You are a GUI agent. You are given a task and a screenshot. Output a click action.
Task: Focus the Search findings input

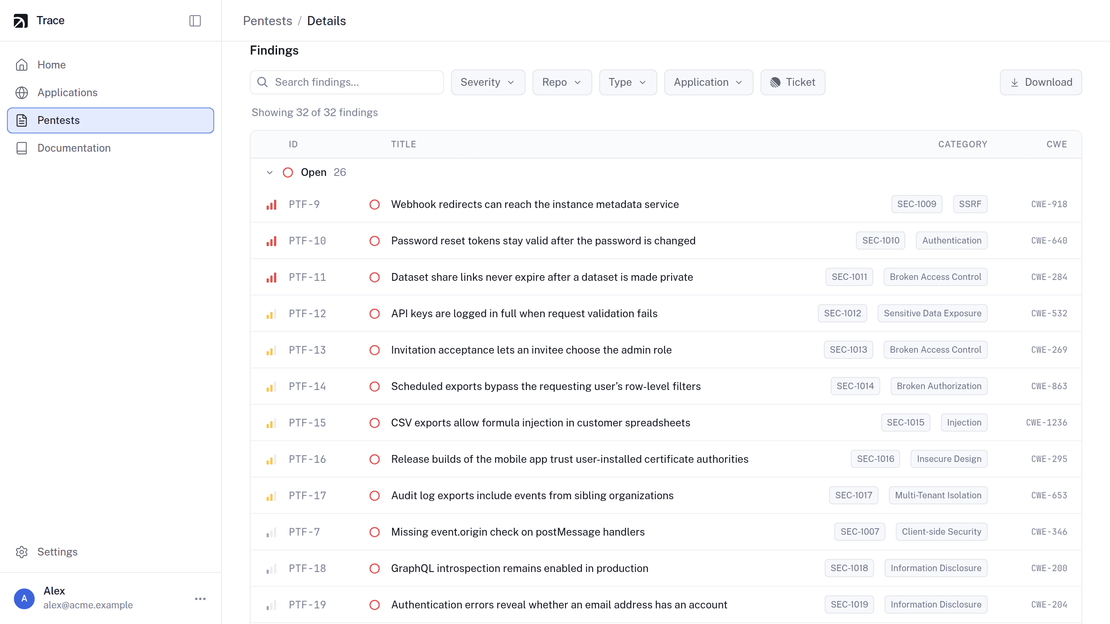(x=347, y=82)
